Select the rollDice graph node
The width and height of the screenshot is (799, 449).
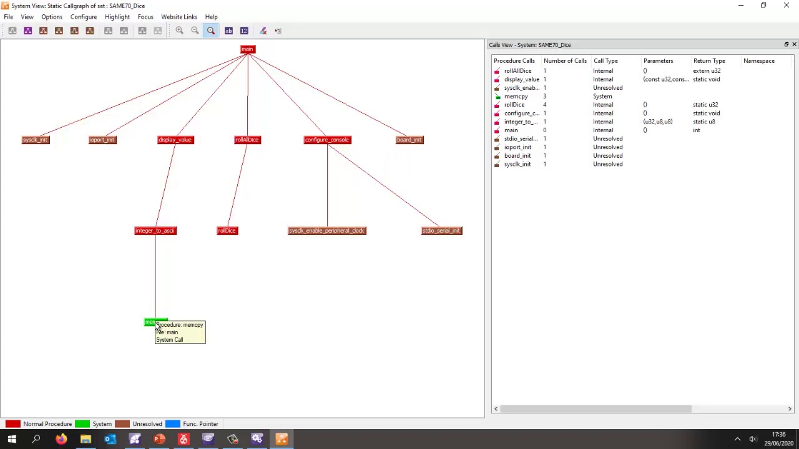click(x=227, y=231)
